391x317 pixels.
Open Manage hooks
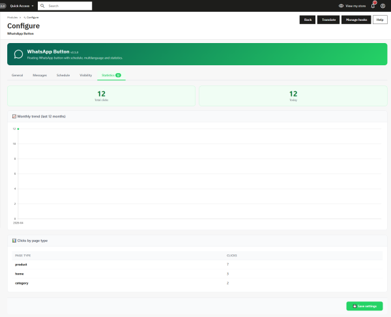click(356, 20)
